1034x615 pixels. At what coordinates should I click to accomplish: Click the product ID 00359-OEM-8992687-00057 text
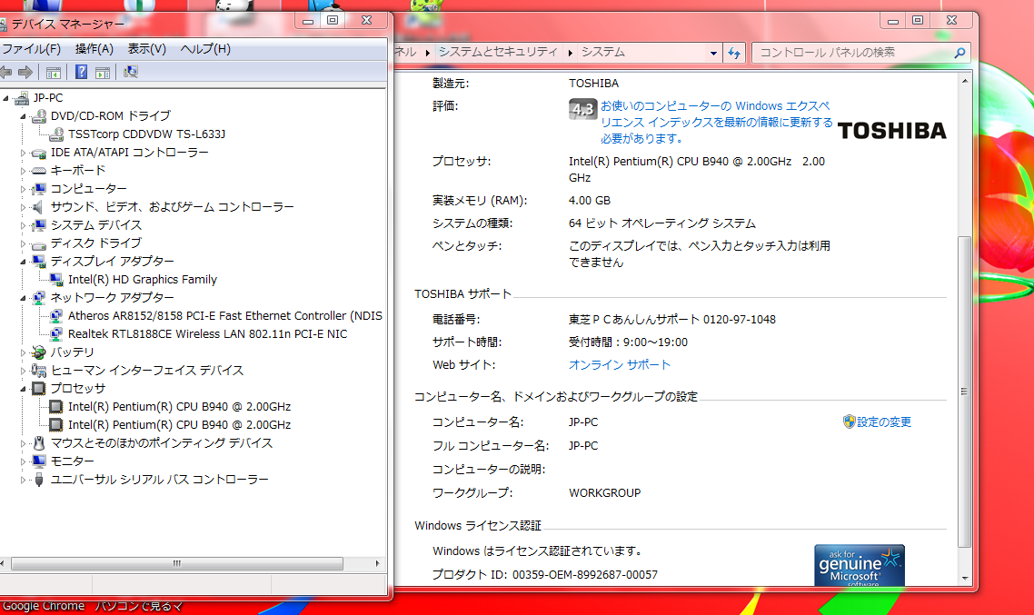[x=585, y=575]
